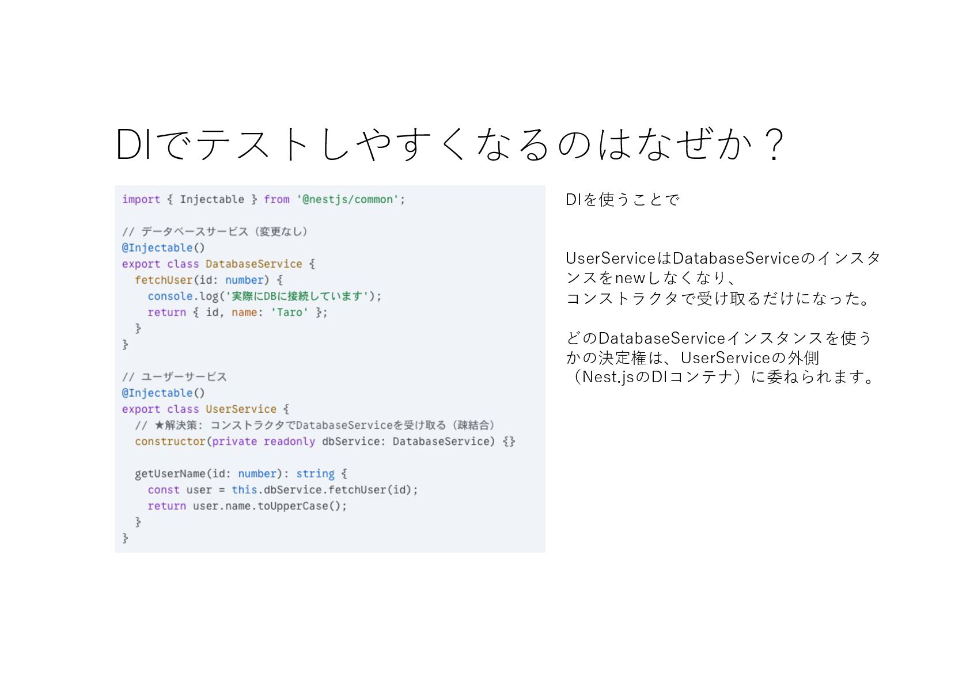The width and height of the screenshot is (970, 685).
Task: Click the text 'コンストラクタで受け取るだけになった。'
Action: (718, 298)
